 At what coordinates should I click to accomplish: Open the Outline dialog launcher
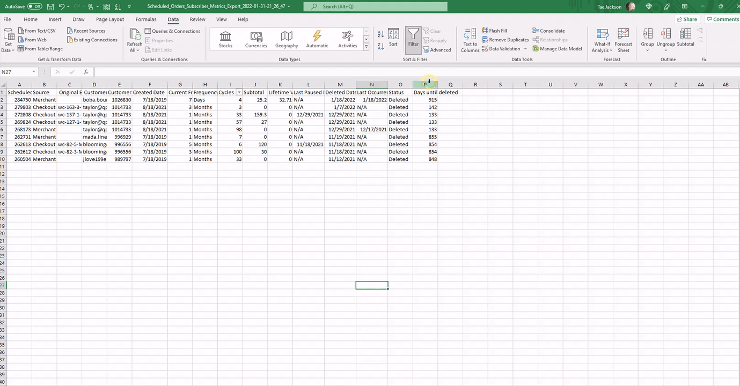[704, 60]
